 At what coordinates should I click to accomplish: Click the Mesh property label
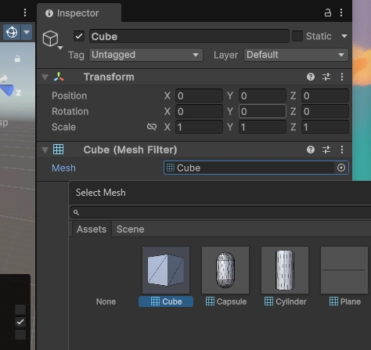(63, 168)
